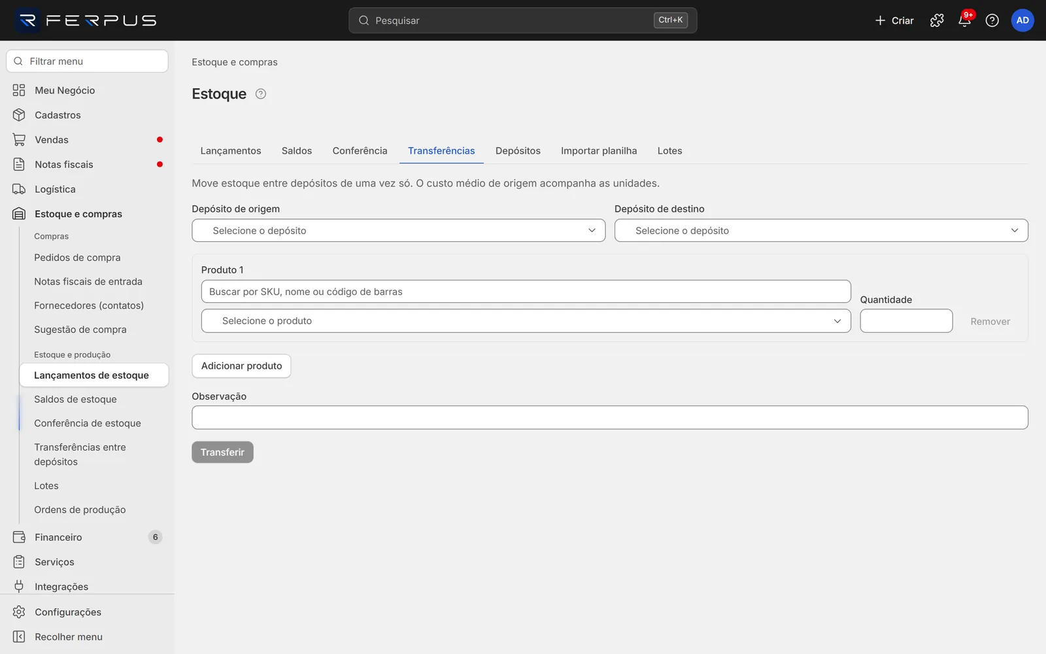Click the Estoque e compras warehouse icon

19,214
